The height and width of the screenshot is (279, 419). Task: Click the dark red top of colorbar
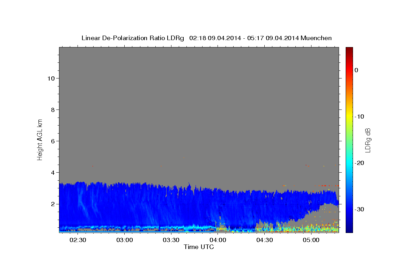click(x=349, y=51)
